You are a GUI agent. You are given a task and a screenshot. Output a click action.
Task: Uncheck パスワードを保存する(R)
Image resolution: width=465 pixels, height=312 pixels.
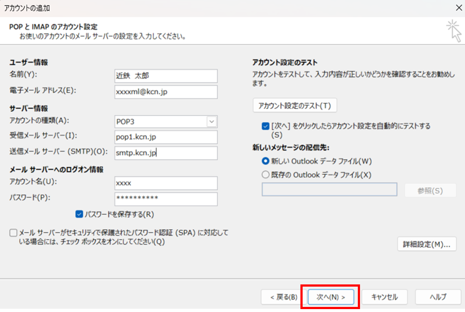pos(79,214)
